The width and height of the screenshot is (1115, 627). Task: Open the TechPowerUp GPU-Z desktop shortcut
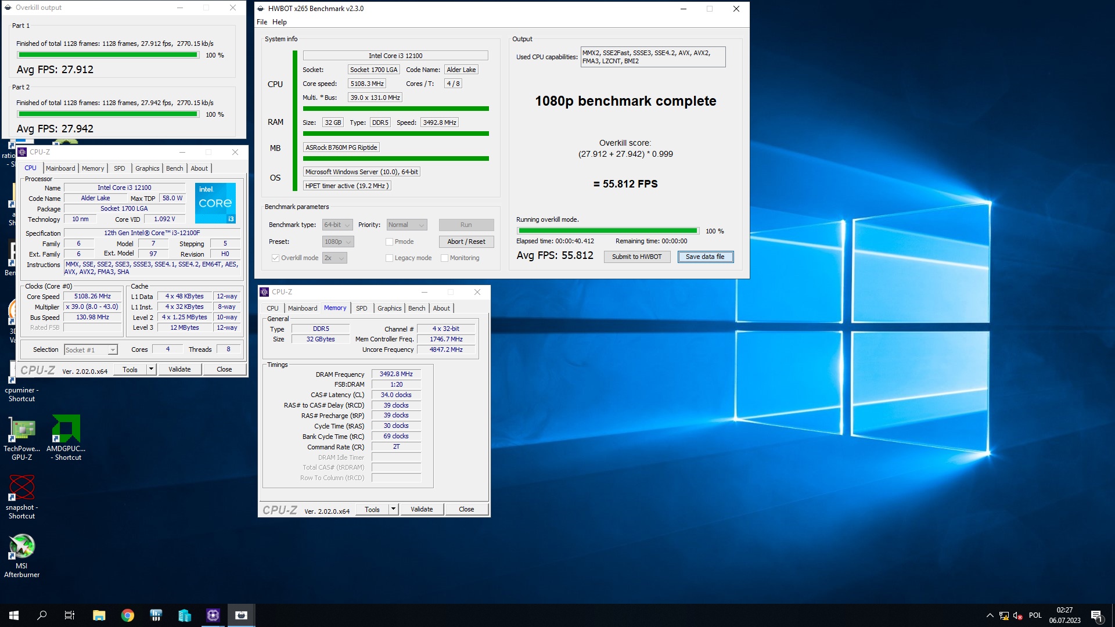point(22,438)
